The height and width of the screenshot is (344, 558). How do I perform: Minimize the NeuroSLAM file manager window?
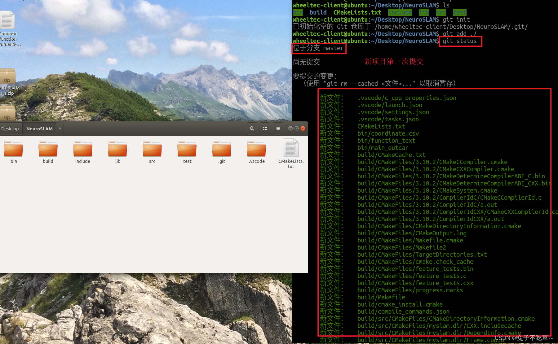(x=290, y=128)
